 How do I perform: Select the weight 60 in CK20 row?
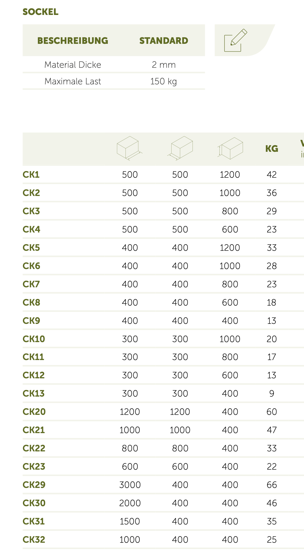(x=271, y=412)
